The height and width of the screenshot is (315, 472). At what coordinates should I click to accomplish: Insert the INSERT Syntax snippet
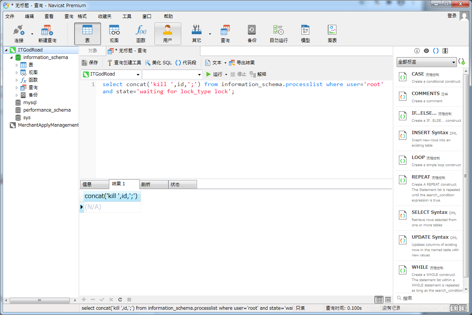click(x=429, y=138)
